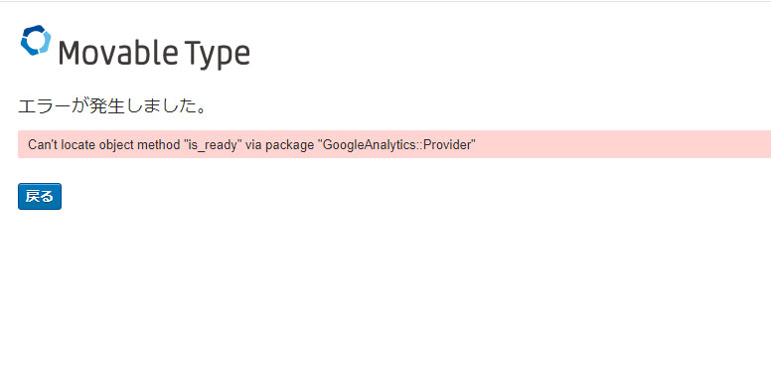This screenshot has height=366, width=771.
Task: Click the 戻る back button
Action: (40, 196)
